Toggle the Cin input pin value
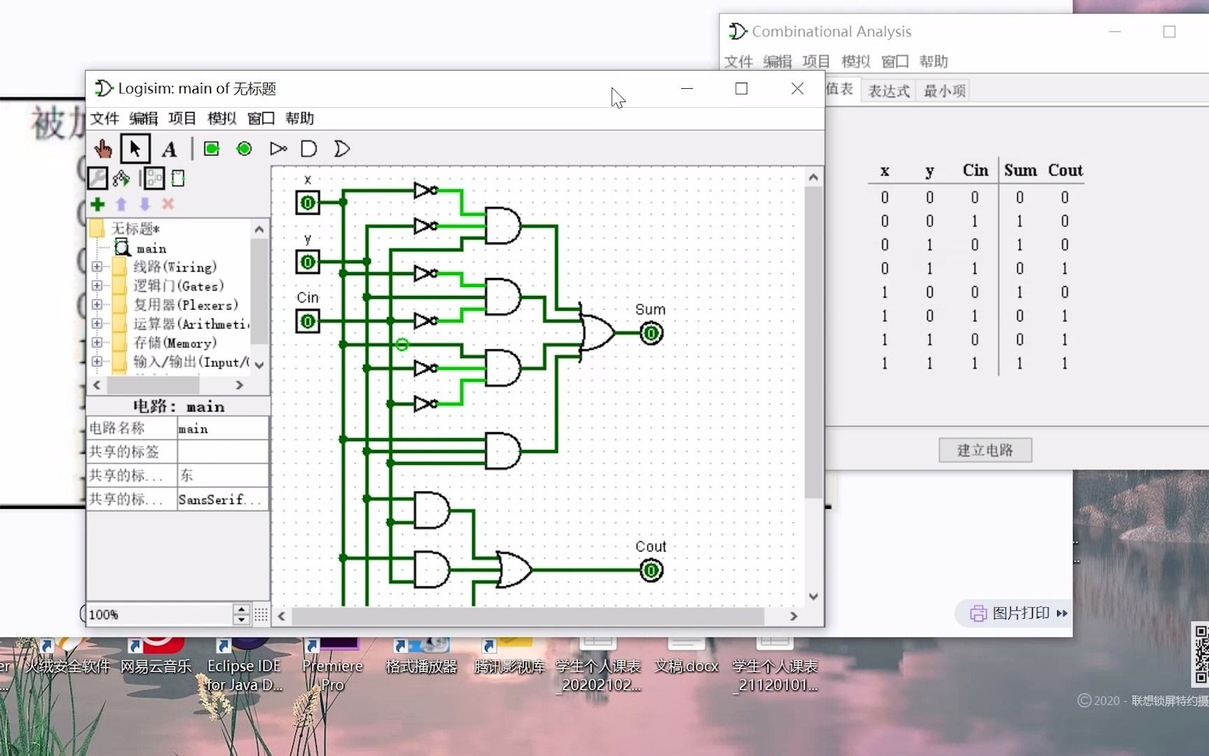Screen dimensions: 1209x756 pyautogui.click(x=307, y=321)
